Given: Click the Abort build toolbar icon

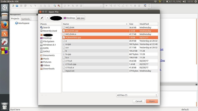Looking at the screenshot, I should 81,6.
